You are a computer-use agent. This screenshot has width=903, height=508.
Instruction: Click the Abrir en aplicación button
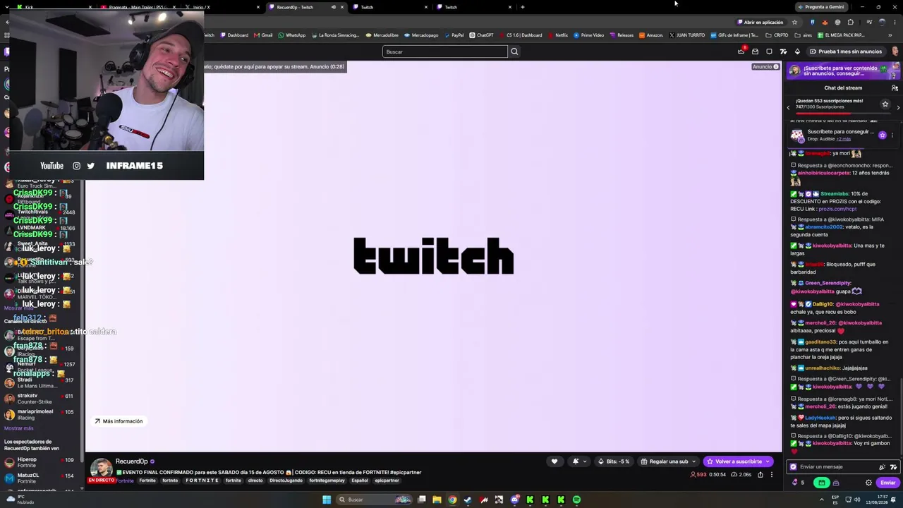coord(760,22)
